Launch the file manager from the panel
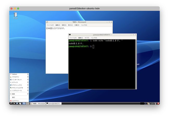 click(14, 104)
